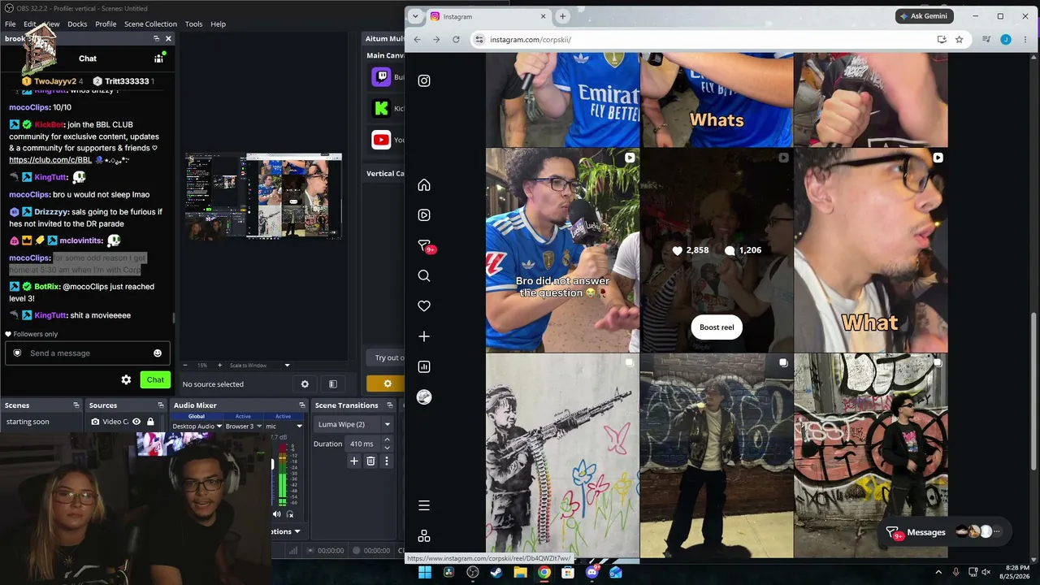This screenshot has height=585, width=1040.
Task: Open Instagram's More hamburger menu
Action: pyautogui.click(x=424, y=505)
